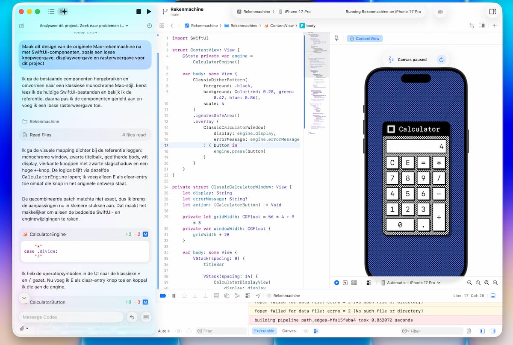Show Canvas console output
This screenshot has width=513, height=345.
(x=289, y=331)
